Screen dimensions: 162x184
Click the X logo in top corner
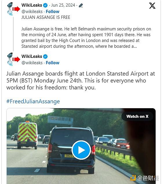(x=152, y=5)
